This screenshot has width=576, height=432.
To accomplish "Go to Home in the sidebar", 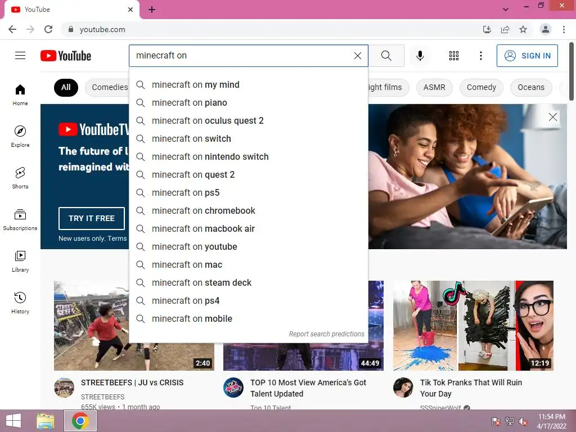I will click(x=20, y=94).
